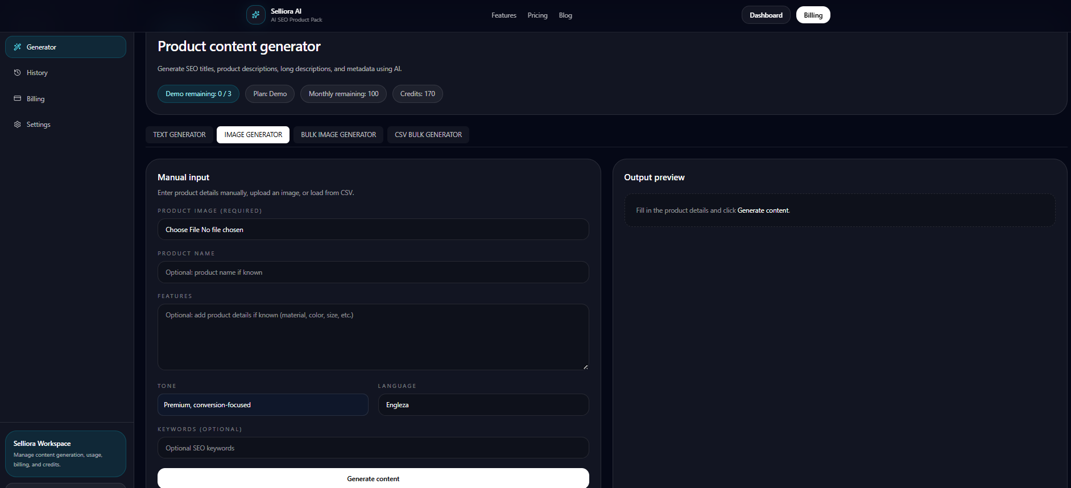Click the Credits: 170 badge
The image size is (1071, 488).
[417, 94]
